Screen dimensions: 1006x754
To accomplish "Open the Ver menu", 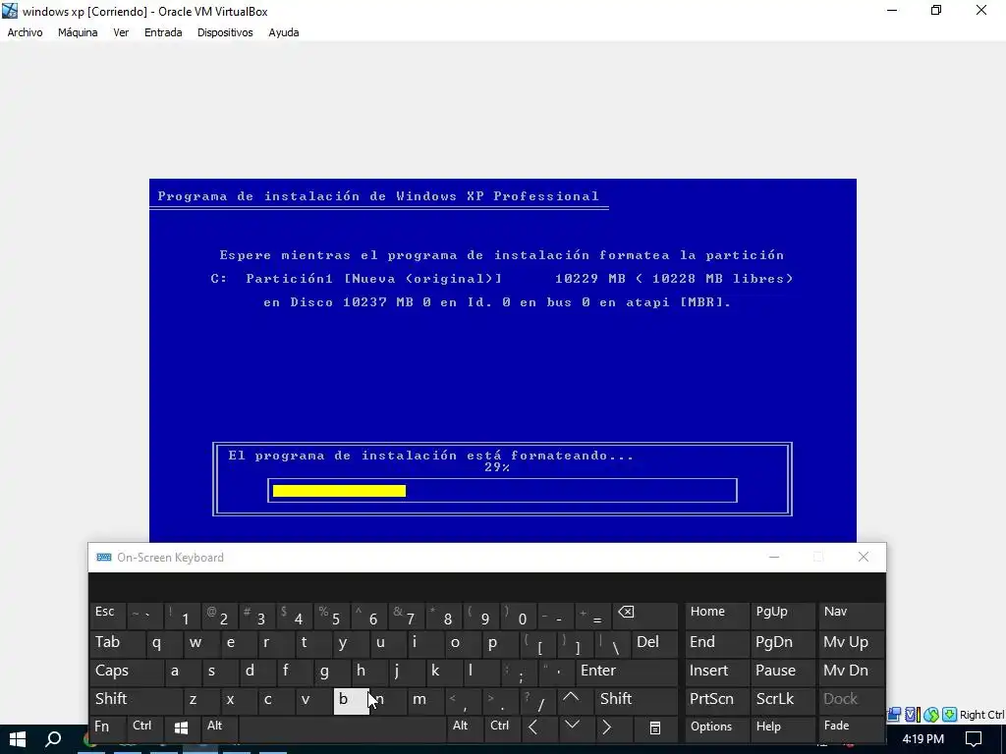I will coord(121,32).
